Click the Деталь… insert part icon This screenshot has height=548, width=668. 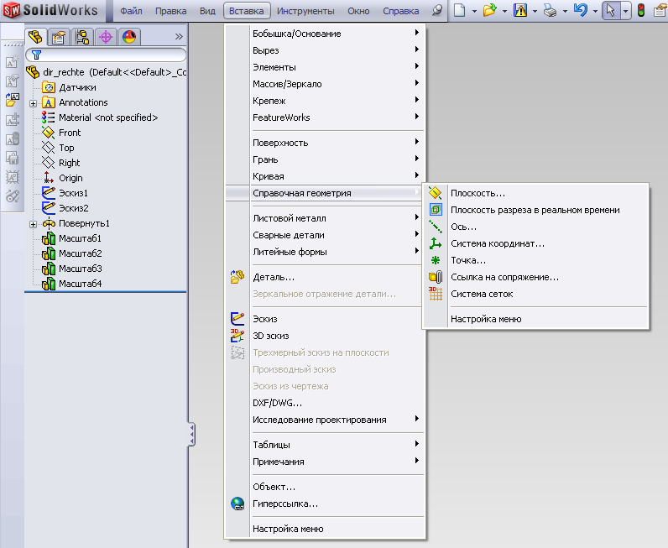[x=237, y=277]
